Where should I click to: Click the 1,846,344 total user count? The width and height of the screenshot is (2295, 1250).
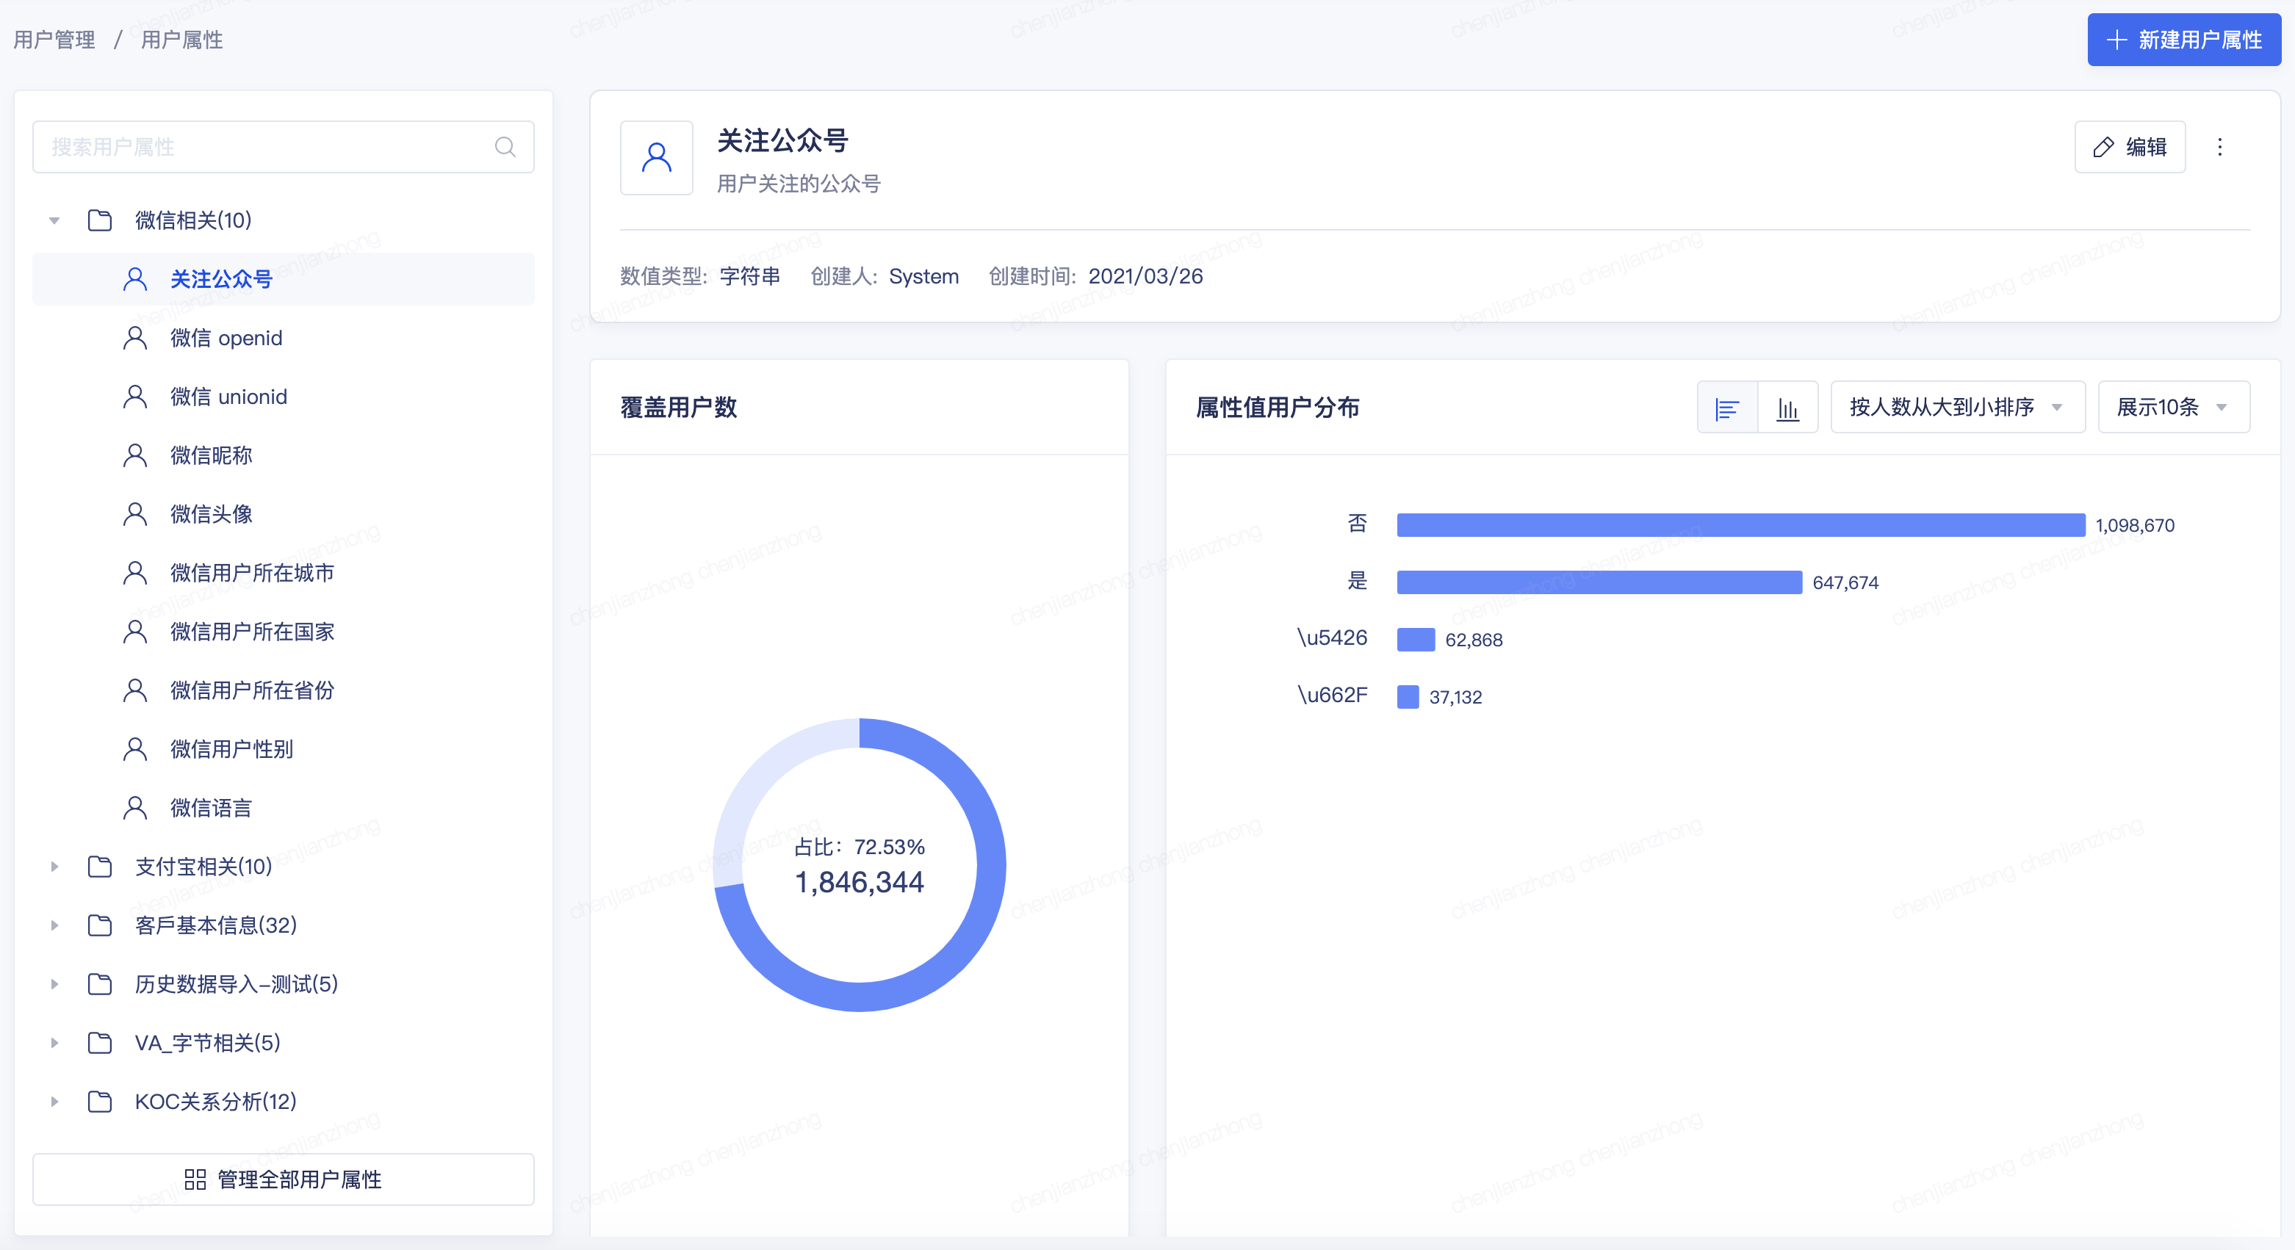pyautogui.click(x=859, y=882)
